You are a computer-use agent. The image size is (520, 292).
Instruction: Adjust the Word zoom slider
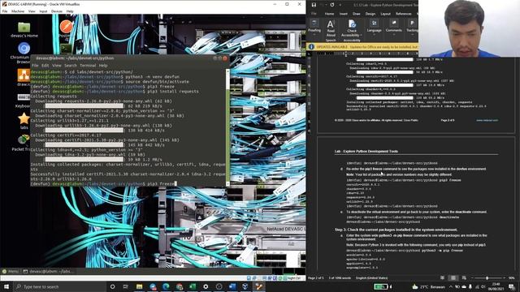(487, 277)
